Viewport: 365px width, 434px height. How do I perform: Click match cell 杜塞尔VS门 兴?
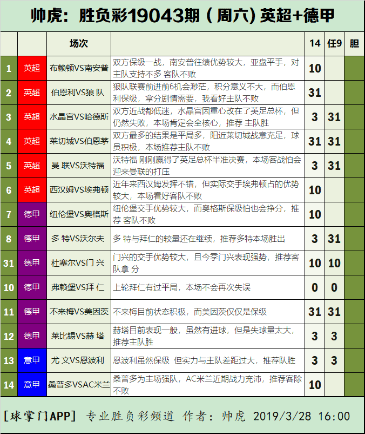click(79, 263)
